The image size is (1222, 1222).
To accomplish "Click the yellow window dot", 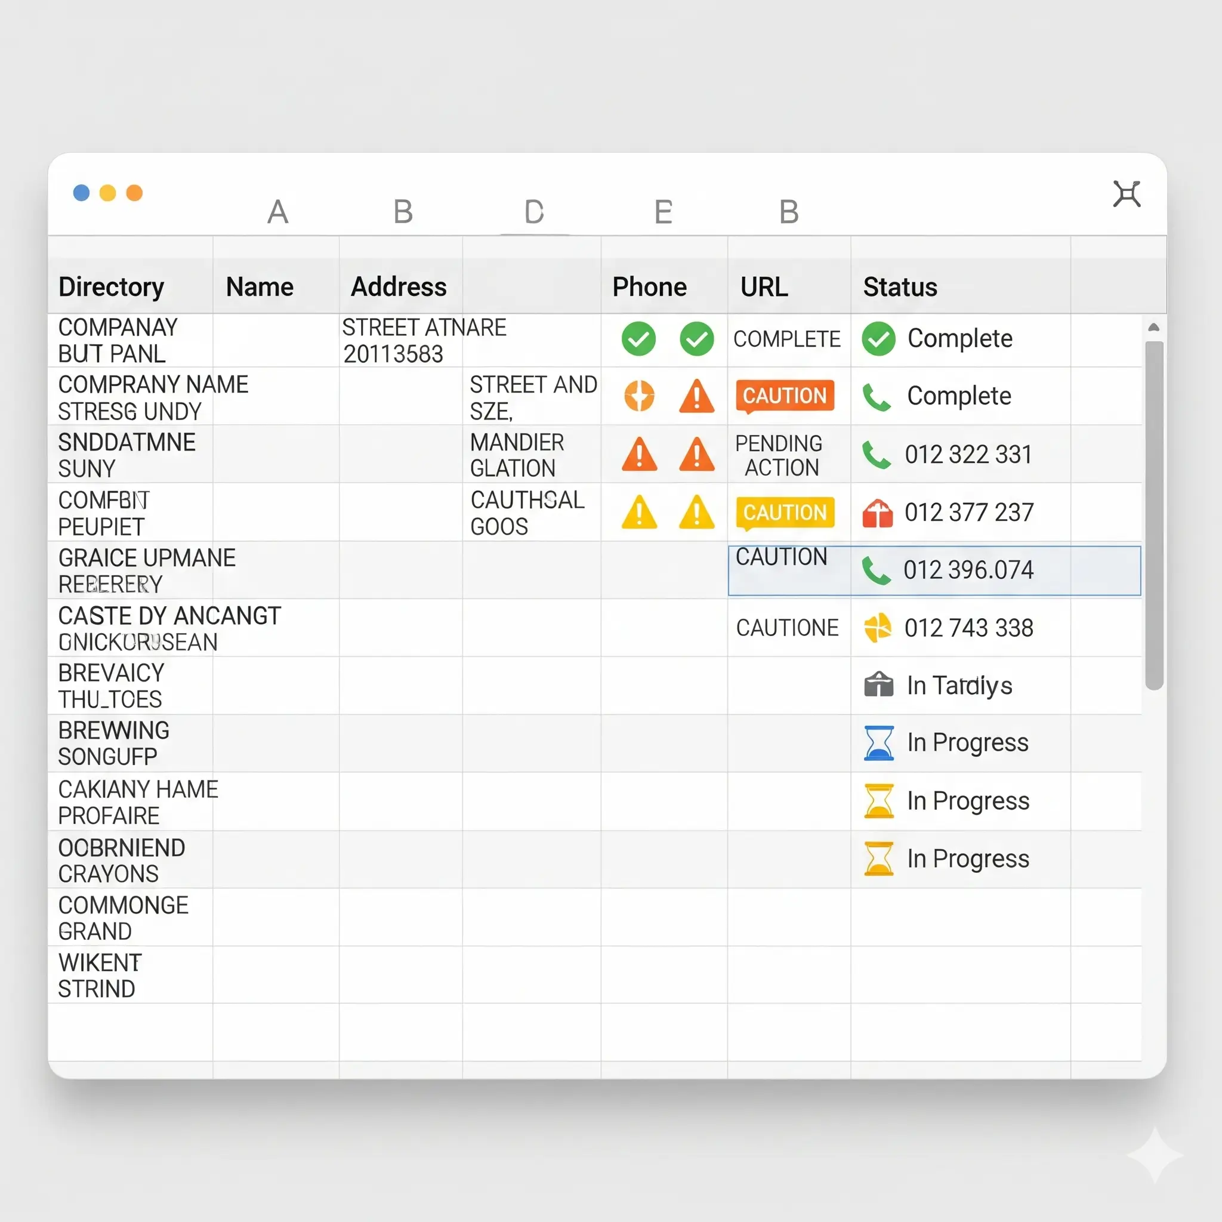I will pos(108,192).
